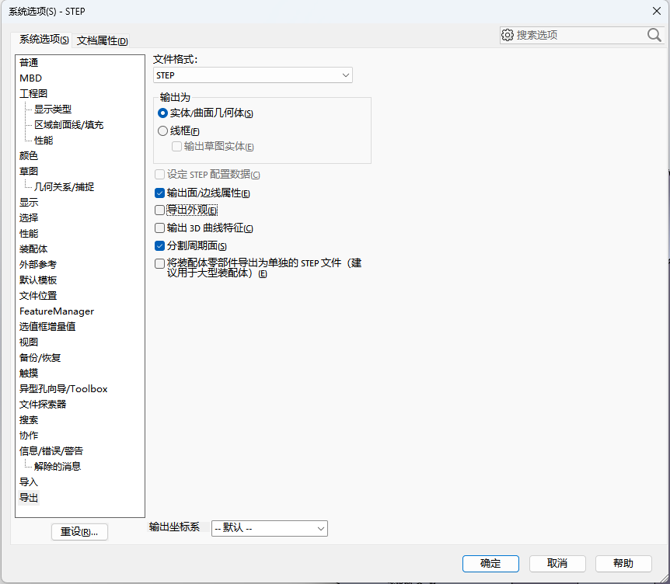
Task: Select 解除的消息 item
Action: coord(58,466)
